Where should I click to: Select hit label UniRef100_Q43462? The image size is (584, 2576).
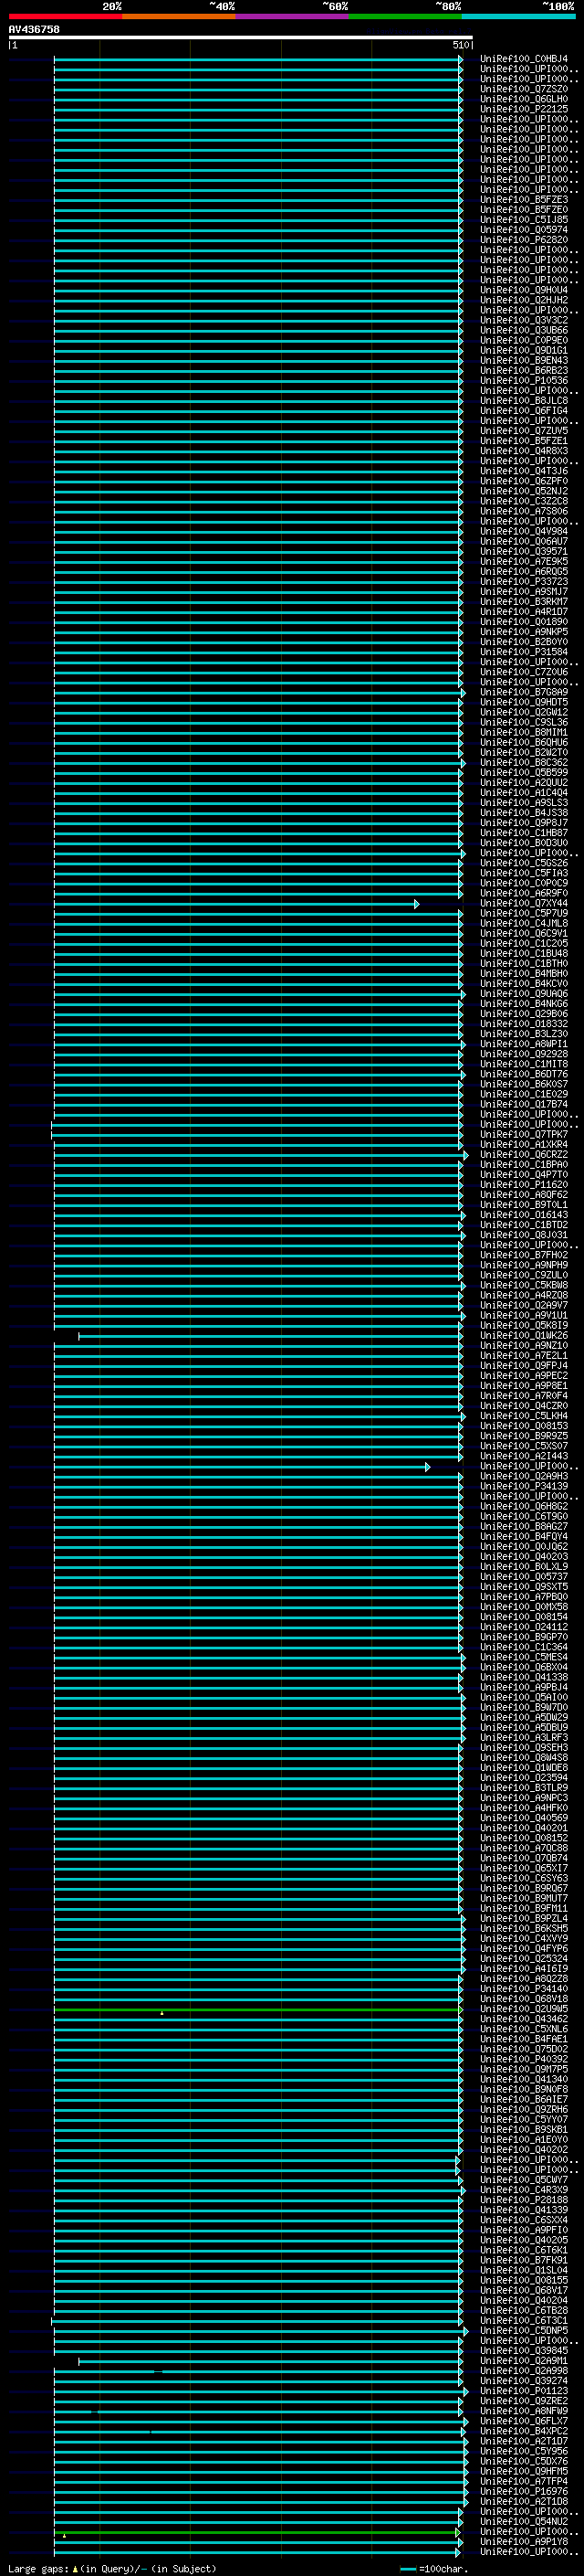[x=523, y=2019]
